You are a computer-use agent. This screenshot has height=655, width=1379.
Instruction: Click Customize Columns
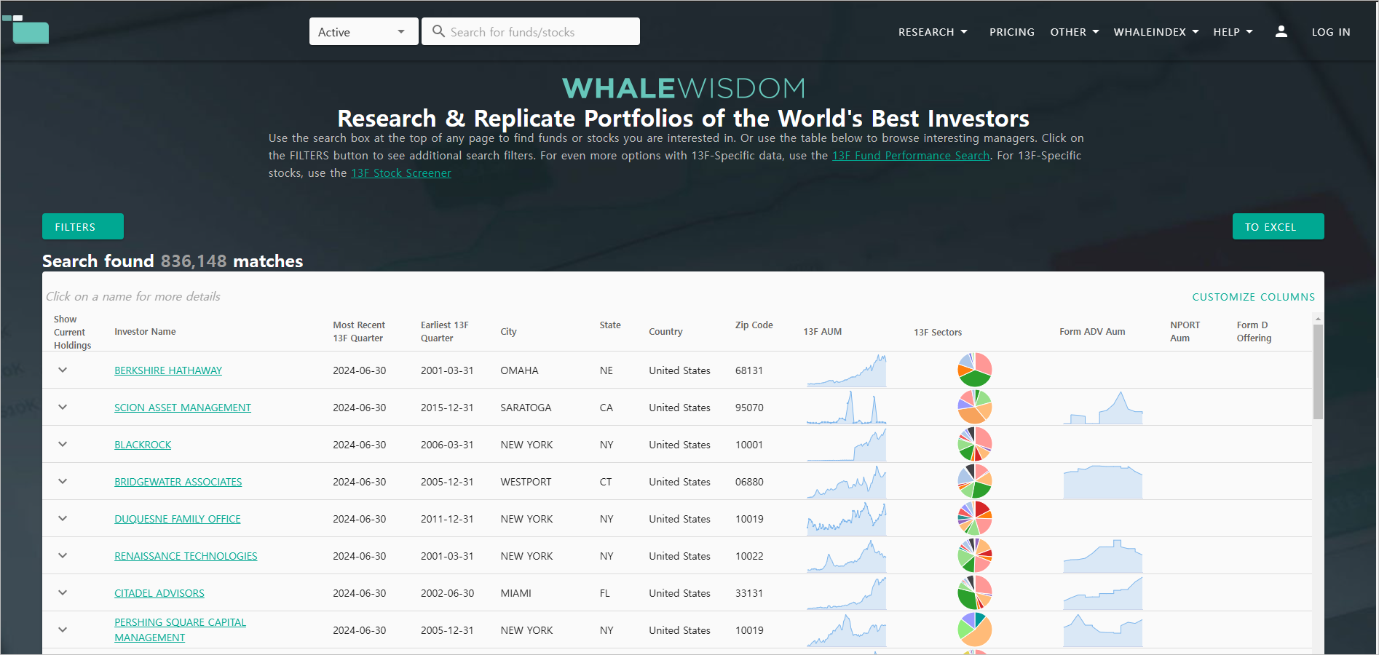pos(1253,297)
